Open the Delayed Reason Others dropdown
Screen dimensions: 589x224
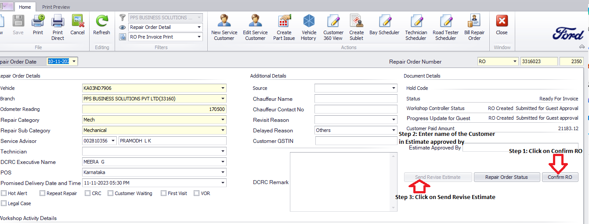[x=394, y=130]
